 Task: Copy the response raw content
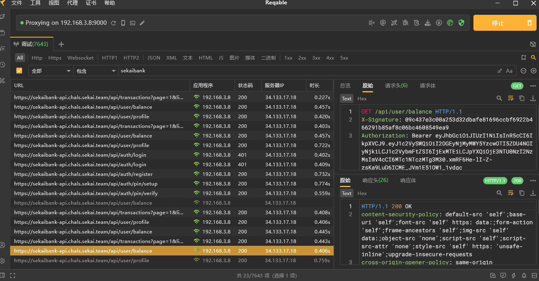click(522, 193)
